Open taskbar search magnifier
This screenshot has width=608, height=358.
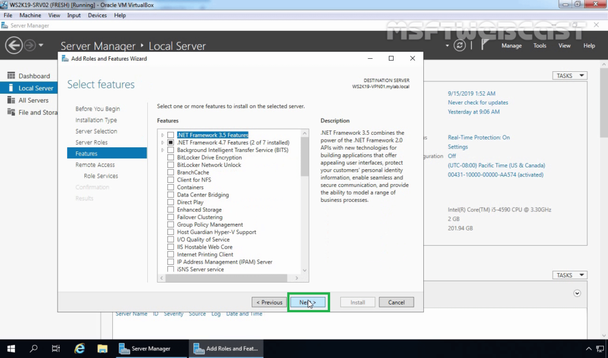click(x=34, y=349)
